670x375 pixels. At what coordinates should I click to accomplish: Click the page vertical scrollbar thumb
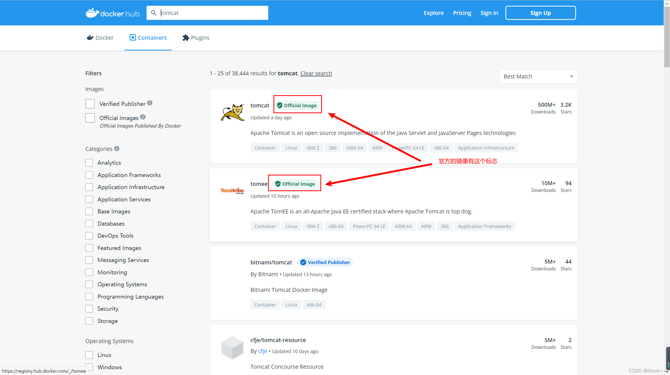pos(667,37)
